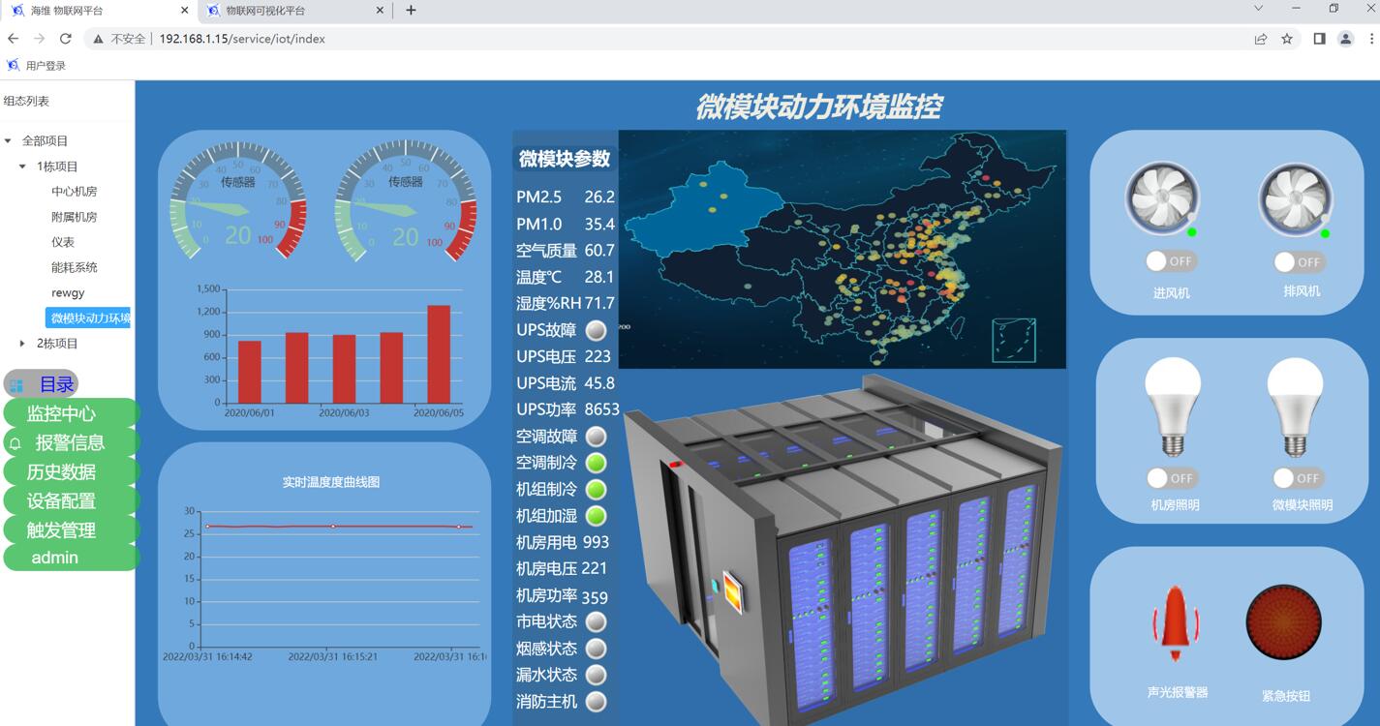The height and width of the screenshot is (726, 1380).
Task: Click the 进风机 intake fan icon
Action: click(1162, 198)
